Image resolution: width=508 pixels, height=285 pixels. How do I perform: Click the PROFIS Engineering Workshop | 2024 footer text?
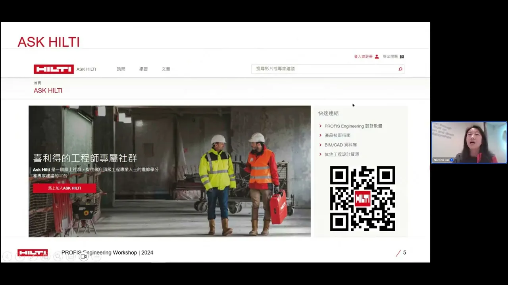point(107,253)
